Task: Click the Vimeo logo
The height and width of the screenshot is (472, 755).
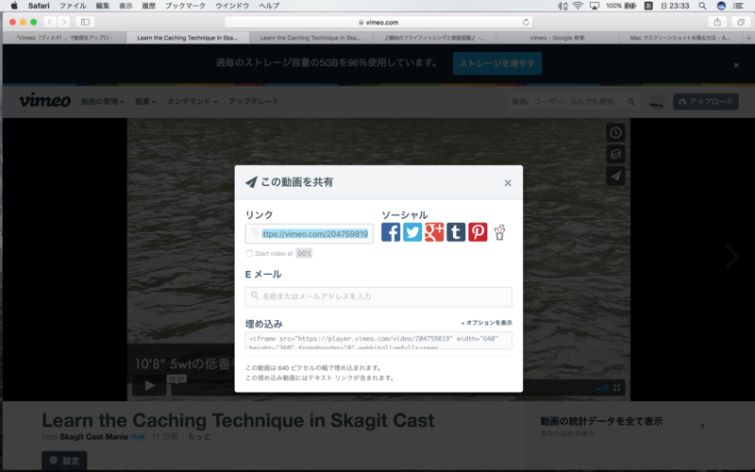Action: 44,101
